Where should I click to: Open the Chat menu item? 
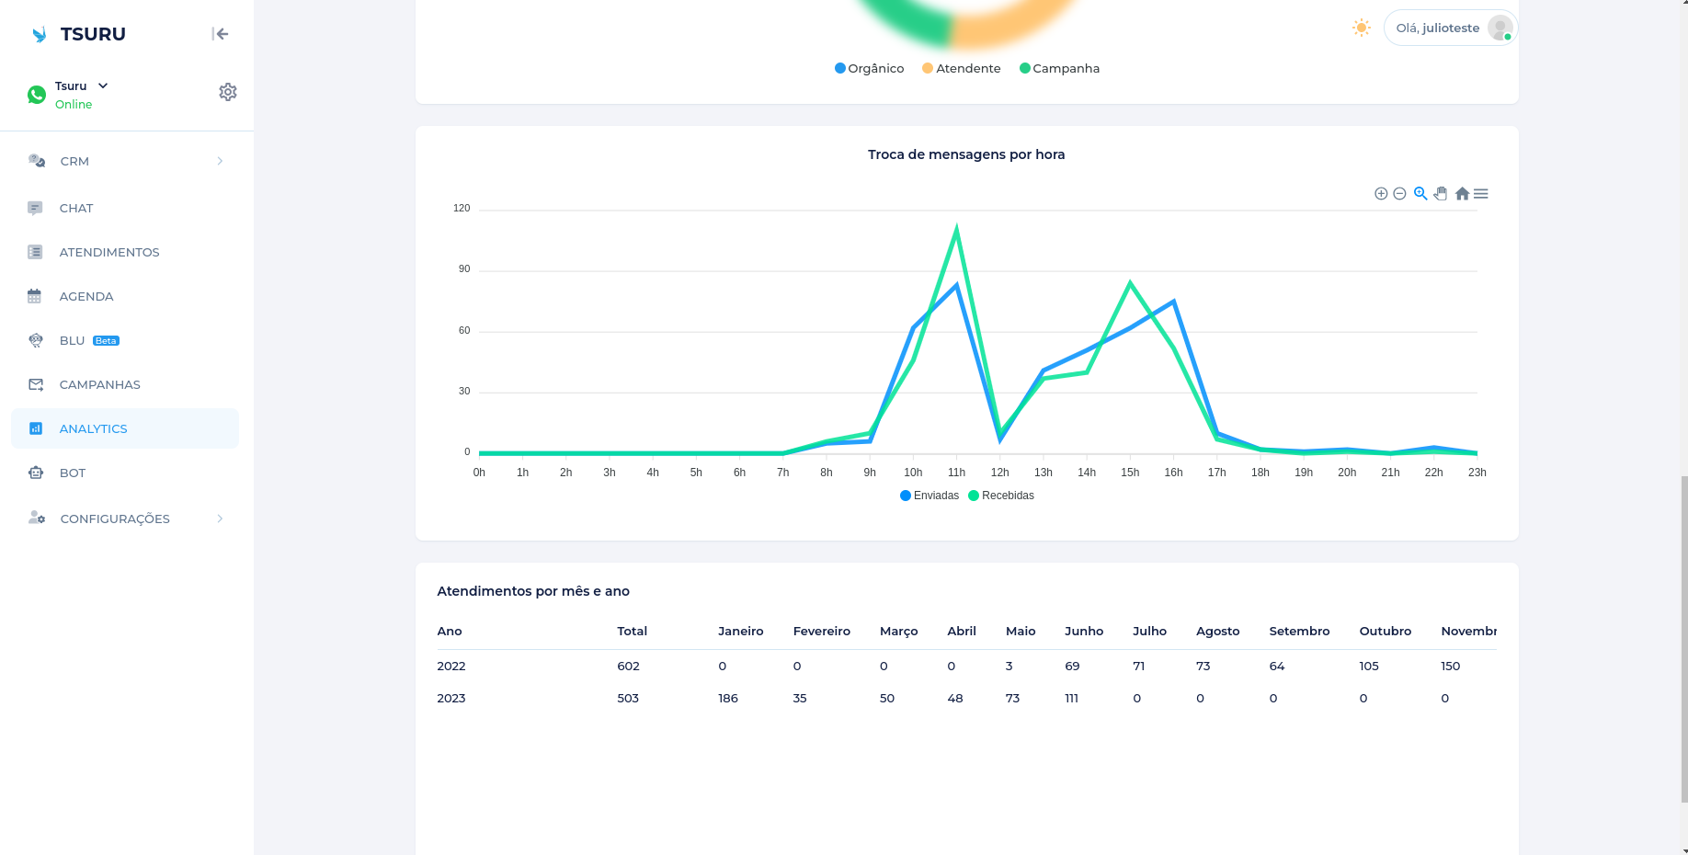pos(76,208)
